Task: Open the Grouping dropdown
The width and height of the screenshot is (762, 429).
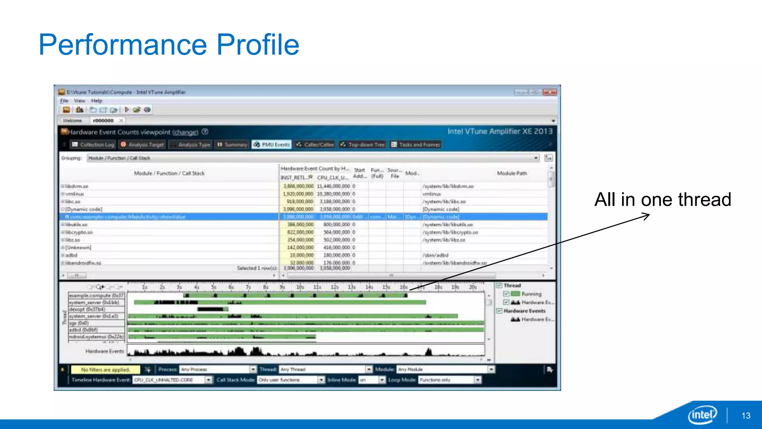Action: tap(536, 158)
